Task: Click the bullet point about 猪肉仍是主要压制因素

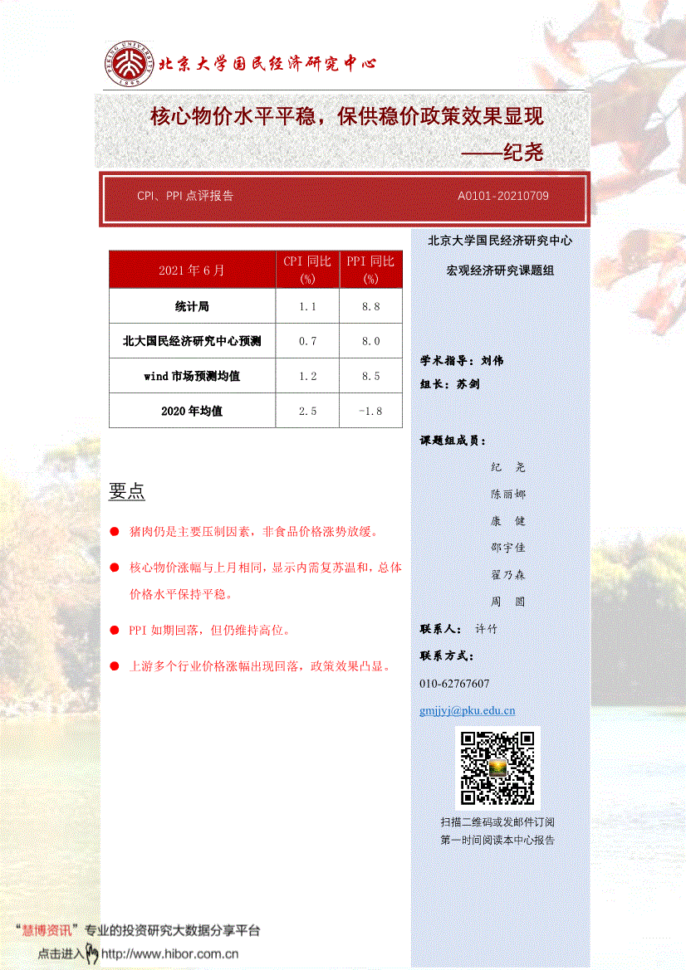Action: coord(253,531)
